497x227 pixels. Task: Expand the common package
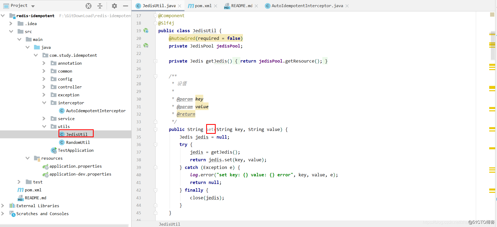pyautogui.click(x=44, y=71)
